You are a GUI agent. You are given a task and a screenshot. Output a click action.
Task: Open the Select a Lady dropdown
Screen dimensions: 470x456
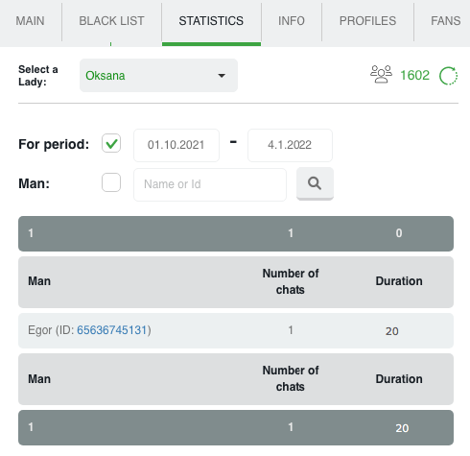click(158, 76)
